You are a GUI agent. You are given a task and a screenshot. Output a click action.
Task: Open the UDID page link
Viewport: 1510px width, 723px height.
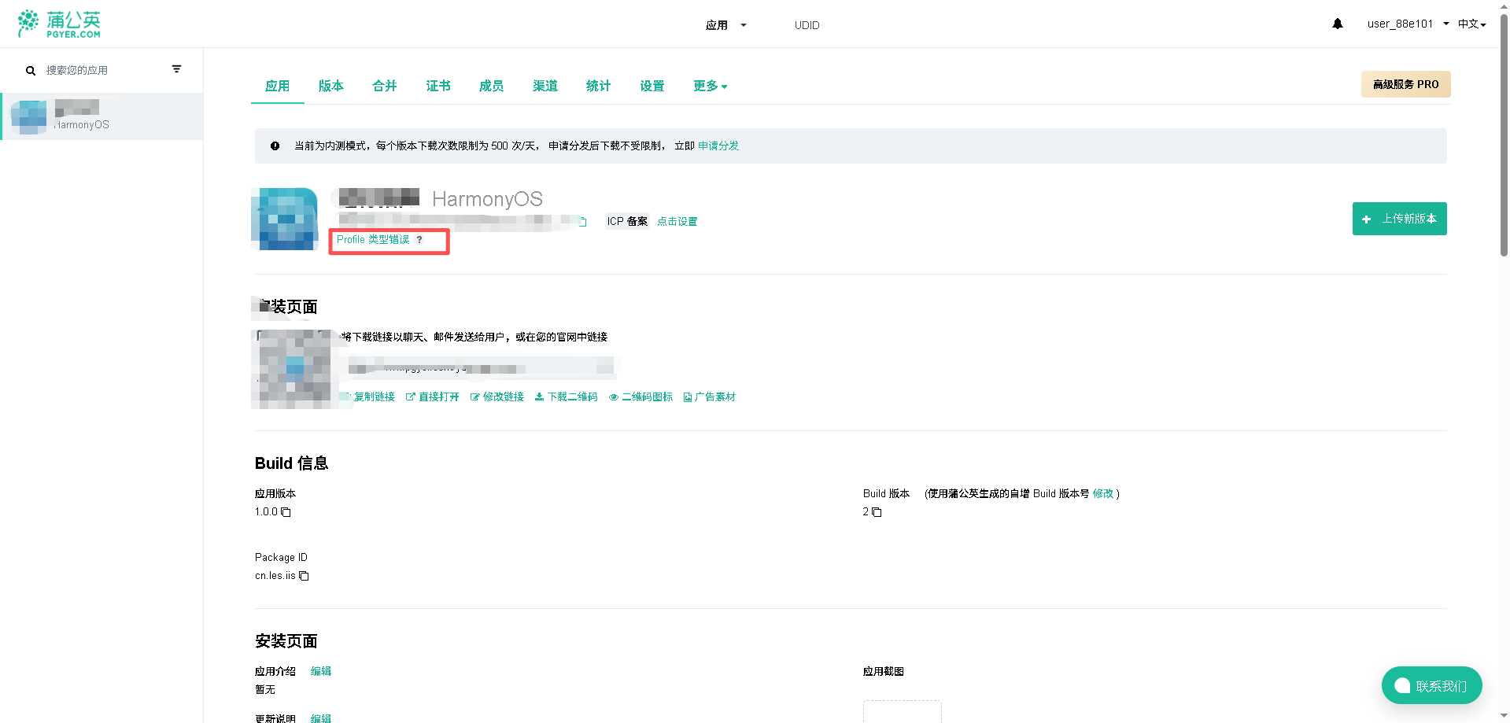click(807, 25)
